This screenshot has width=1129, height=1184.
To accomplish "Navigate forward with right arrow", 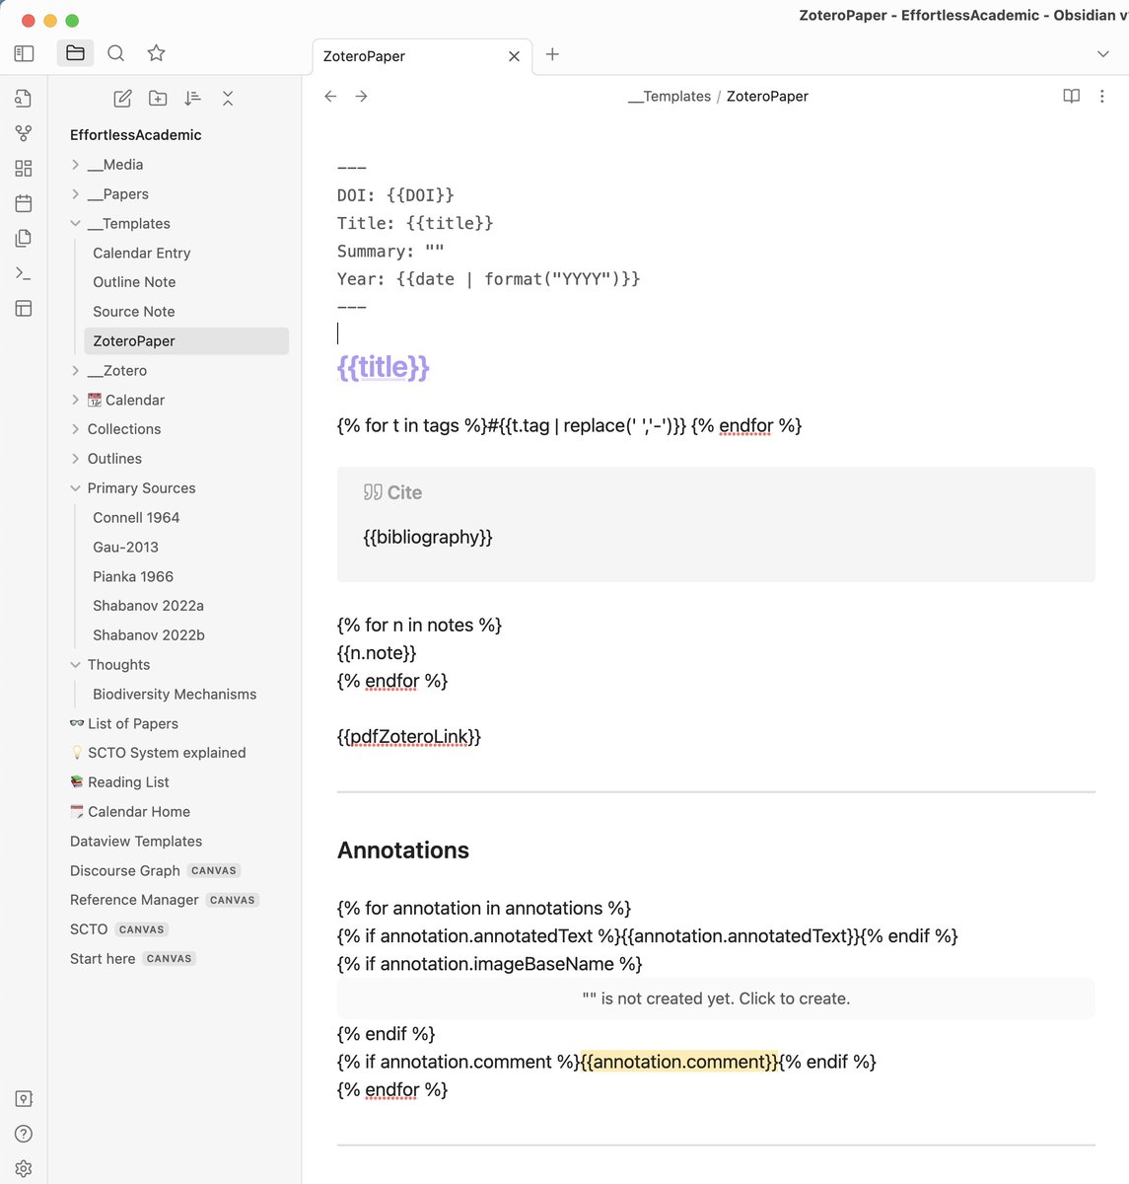I will click(x=362, y=96).
